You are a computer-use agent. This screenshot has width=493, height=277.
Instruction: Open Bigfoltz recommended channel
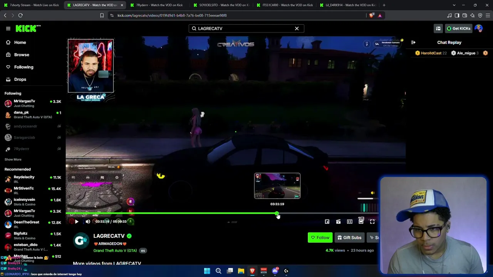pos(33,235)
